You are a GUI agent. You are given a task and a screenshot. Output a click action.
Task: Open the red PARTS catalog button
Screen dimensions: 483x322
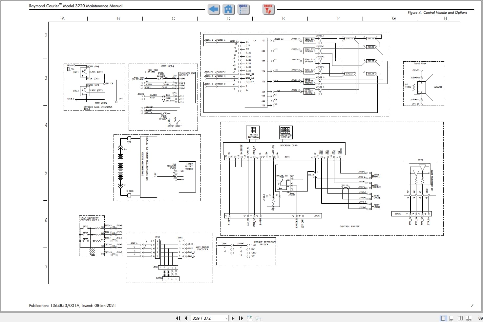268,9
